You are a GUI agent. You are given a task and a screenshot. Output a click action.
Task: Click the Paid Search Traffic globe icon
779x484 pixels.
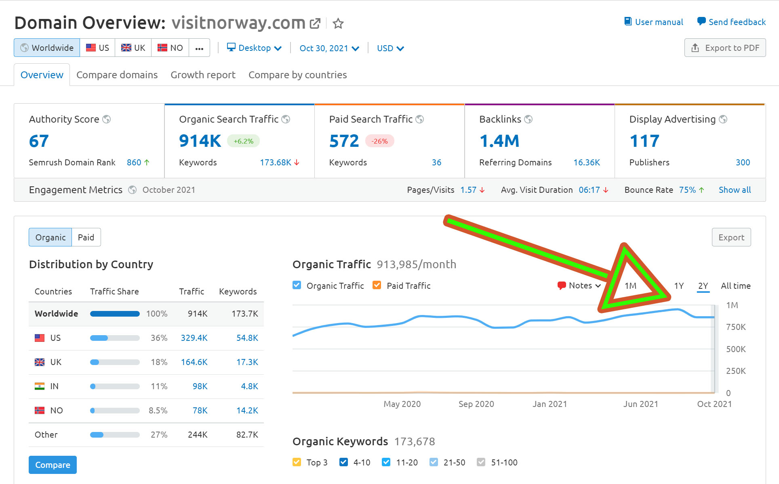(x=420, y=119)
